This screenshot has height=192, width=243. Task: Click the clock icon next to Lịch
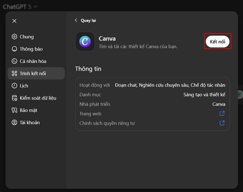[x=14, y=86]
